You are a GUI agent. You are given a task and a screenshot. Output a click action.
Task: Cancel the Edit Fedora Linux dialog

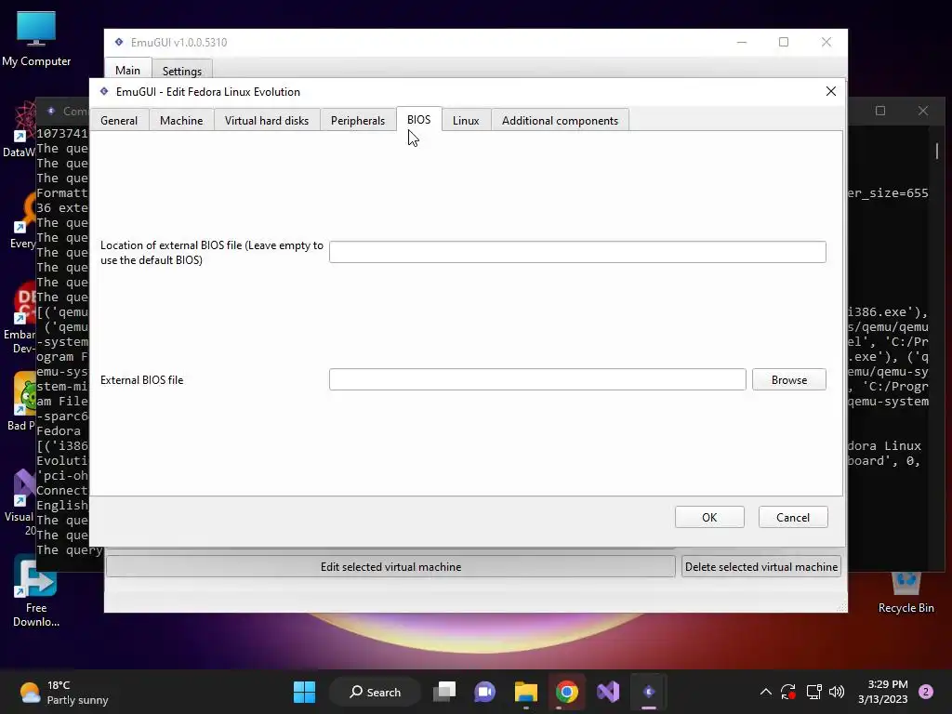793,517
